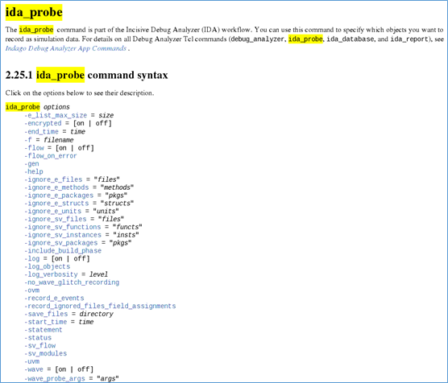The height and width of the screenshot is (383, 448).
Task: Select the -end_time option link
Action: tap(41, 132)
